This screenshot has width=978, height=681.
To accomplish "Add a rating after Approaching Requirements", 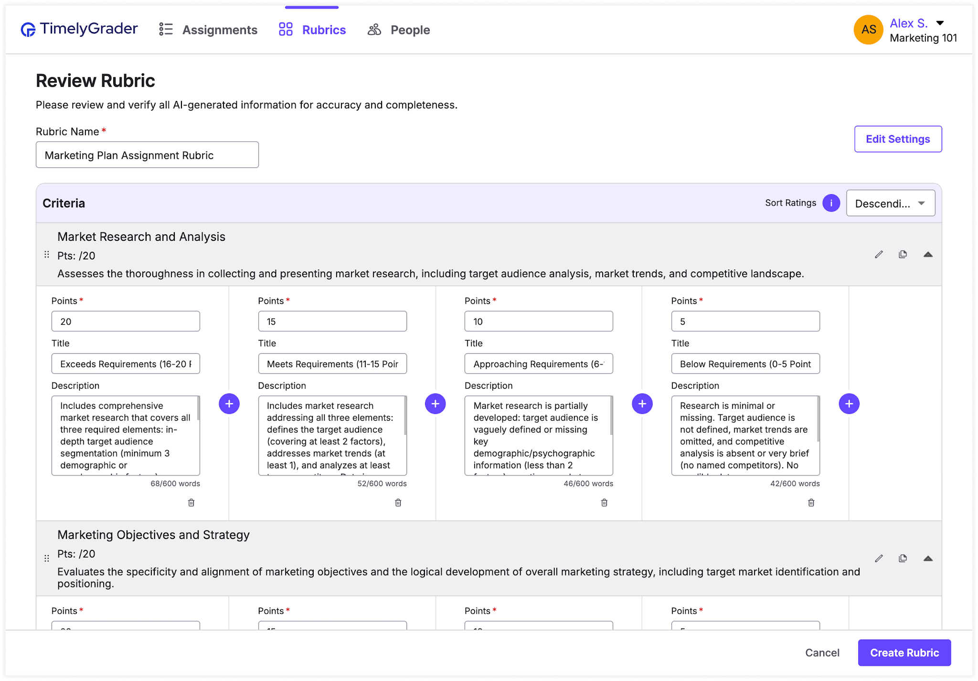I will [x=642, y=404].
